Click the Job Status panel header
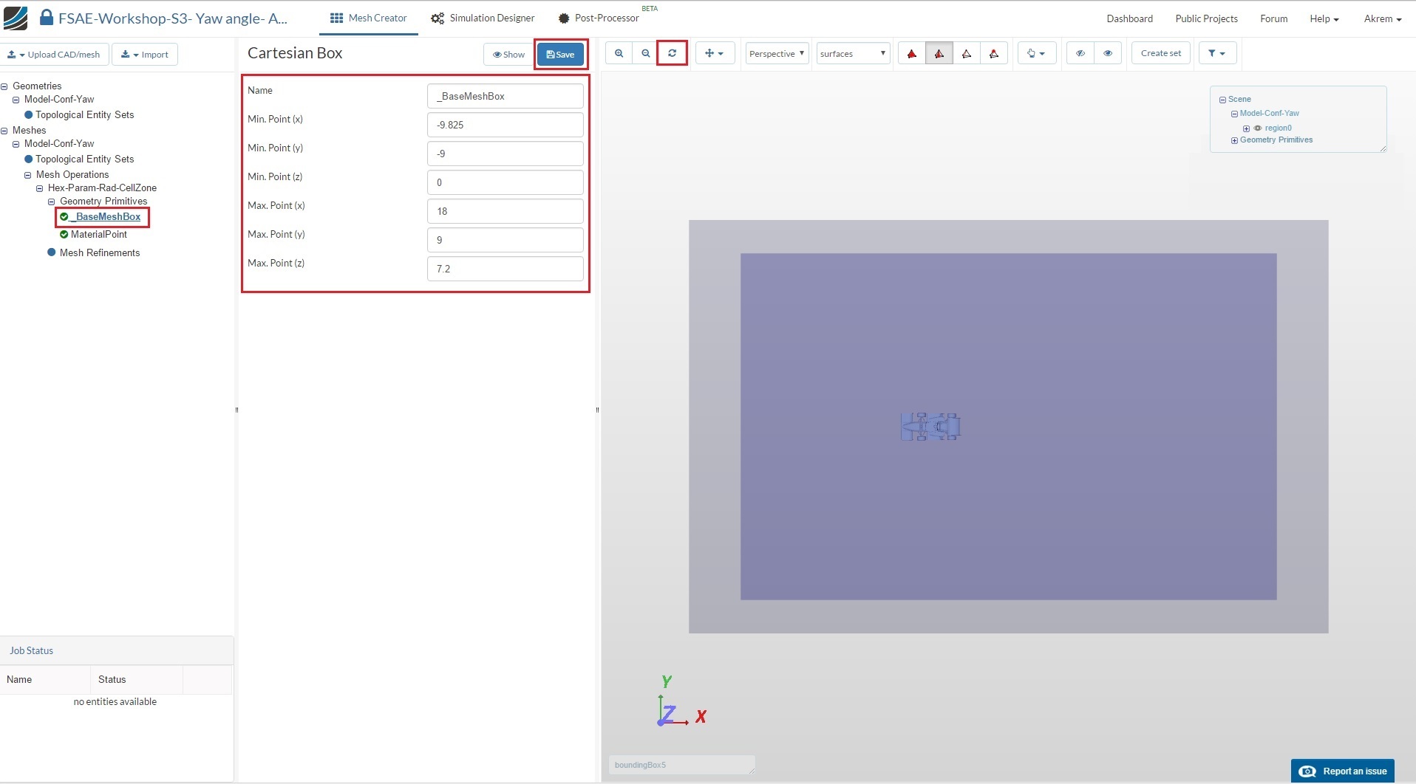 [x=117, y=650]
